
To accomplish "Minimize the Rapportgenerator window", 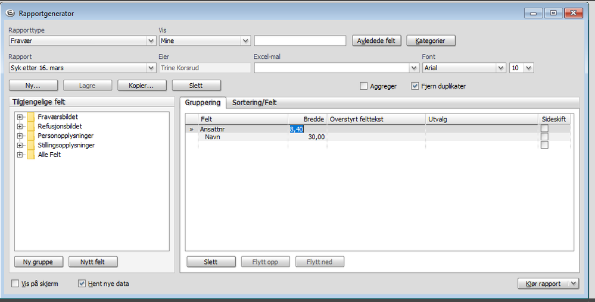I will tap(534, 13).
